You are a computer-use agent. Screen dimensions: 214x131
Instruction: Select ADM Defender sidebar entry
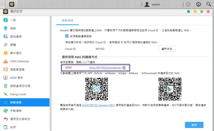pos(25,61)
